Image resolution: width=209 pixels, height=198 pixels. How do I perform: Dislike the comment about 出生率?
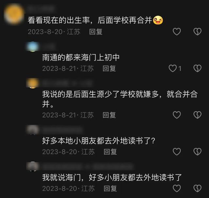197,31
